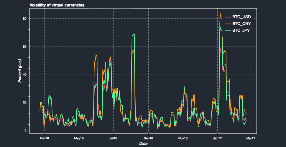Click the 0 y-axis tick label
The height and width of the screenshot is (147, 286).
coord(26,130)
